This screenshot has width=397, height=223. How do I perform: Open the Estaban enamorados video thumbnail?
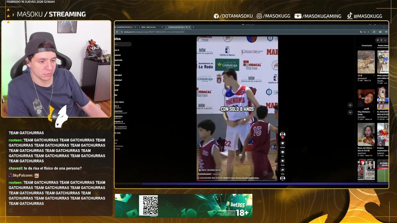383,134
